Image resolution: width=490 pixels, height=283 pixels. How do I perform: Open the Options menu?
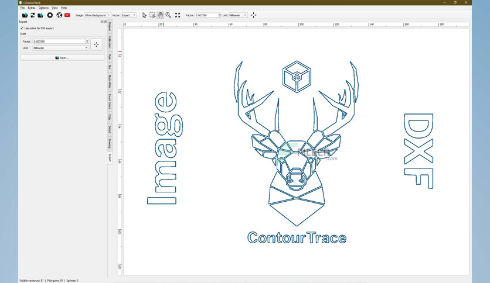[x=43, y=8]
